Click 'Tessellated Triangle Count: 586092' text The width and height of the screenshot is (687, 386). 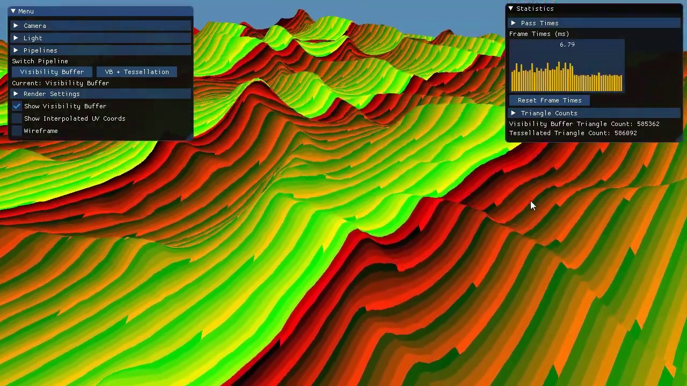pos(573,133)
